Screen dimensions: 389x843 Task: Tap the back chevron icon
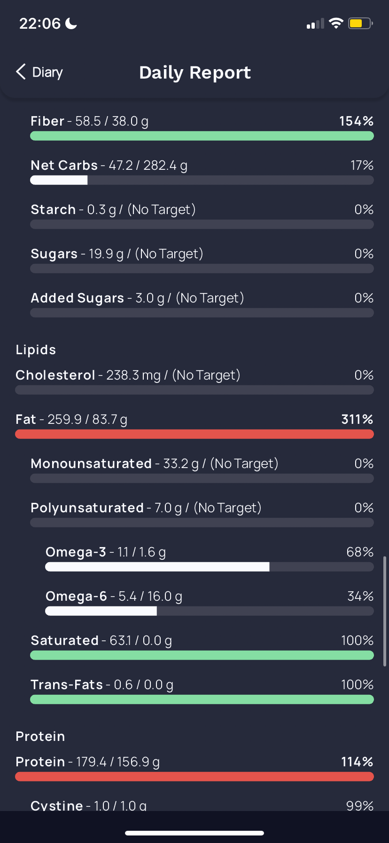21,72
